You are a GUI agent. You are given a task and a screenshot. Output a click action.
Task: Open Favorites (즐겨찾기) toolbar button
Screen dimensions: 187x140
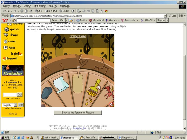point(51,11)
